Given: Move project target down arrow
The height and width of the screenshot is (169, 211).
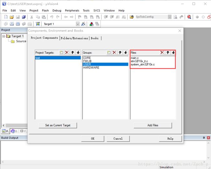Looking at the screenshot, I should click(x=78, y=53).
